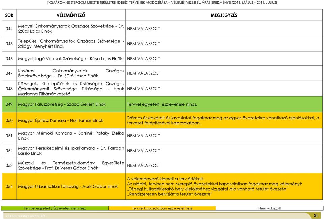This screenshot has height=219, width=324.
Task: Click row number 044
Action: tap(9, 28)
